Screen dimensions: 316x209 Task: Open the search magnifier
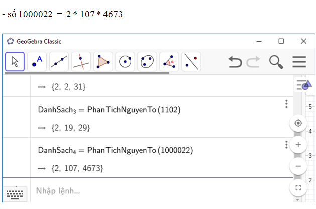coord(276,62)
